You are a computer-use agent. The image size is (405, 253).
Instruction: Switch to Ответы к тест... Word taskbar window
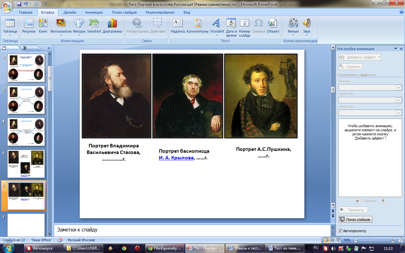[x=245, y=248]
